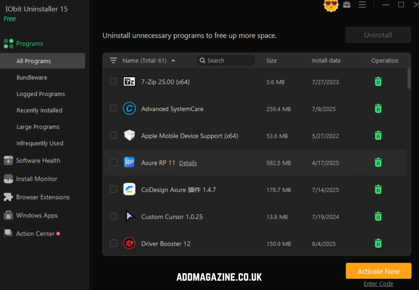Screen dimensions: 419x290
Task: Tick the checkbox for 7-Zip 25.00 (x64)
Action: 113,82
